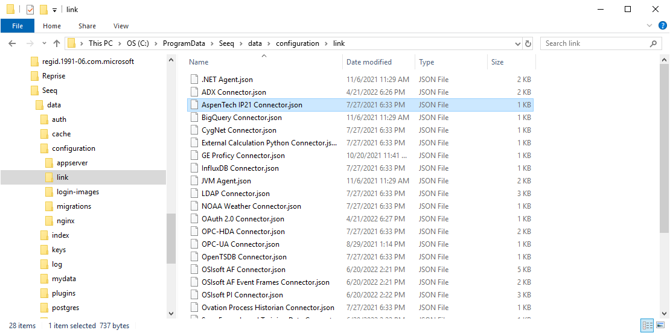
Task: Select regid.1991-06.com.microsoft folder in tree
Action: [88, 62]
